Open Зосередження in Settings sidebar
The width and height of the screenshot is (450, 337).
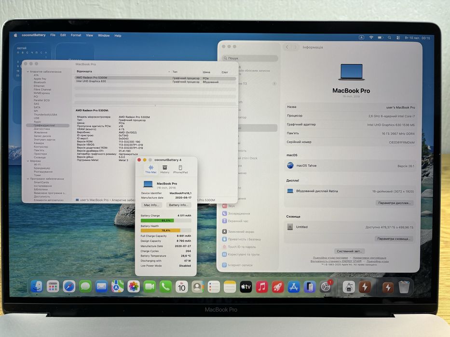click(x=236, y=213)
